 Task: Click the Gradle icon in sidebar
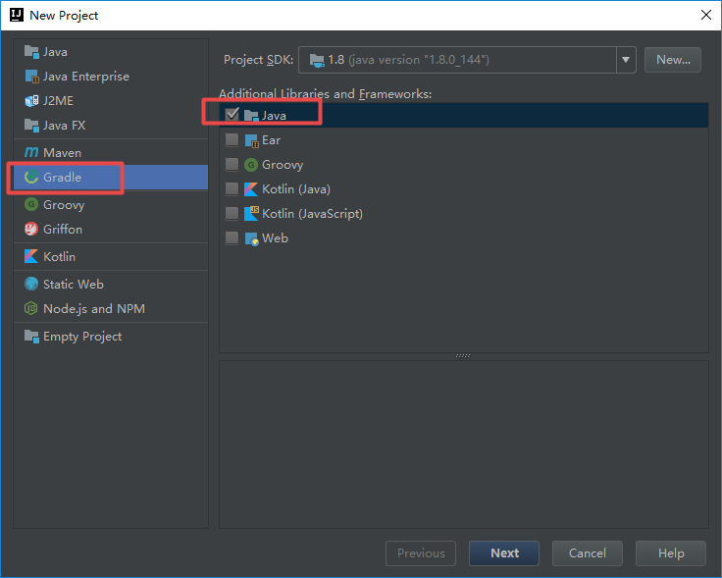point(31,177)
